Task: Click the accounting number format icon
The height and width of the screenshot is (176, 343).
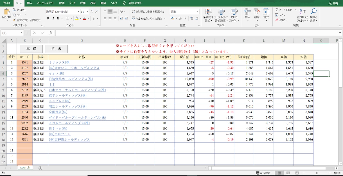Action: pos(172,18)
